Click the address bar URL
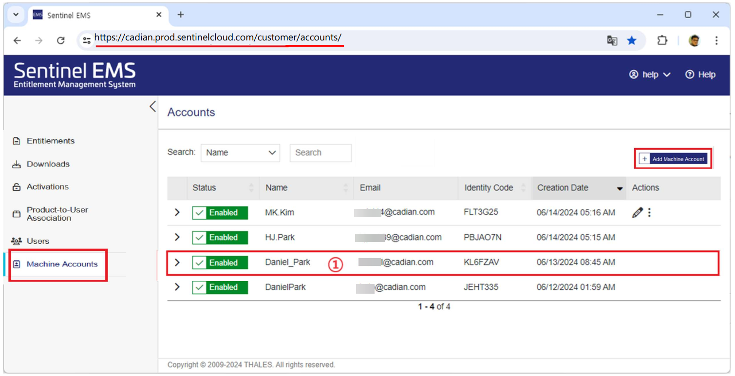The image size is (735, 376). coord(218,38)
